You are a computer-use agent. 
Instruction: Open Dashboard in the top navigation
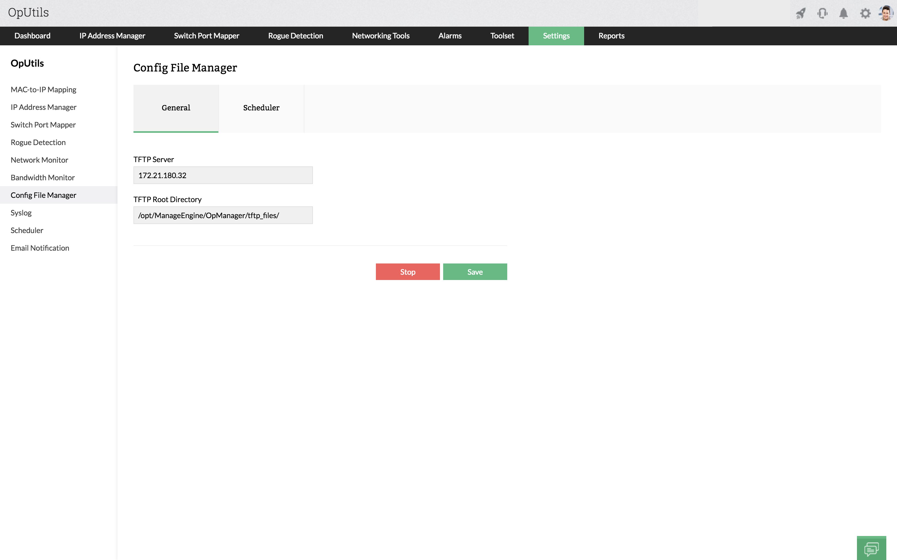click(x=32, y=36)
